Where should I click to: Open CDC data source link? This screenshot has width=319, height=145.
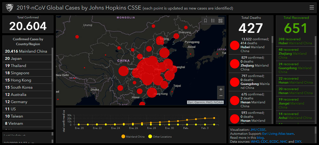pos(264,142)
